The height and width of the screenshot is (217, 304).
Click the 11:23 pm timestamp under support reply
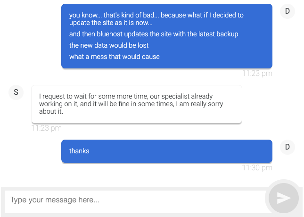coord(46,128)
